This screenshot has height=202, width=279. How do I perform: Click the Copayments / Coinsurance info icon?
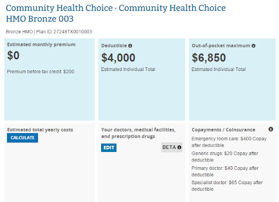click(x=271, y=129)
